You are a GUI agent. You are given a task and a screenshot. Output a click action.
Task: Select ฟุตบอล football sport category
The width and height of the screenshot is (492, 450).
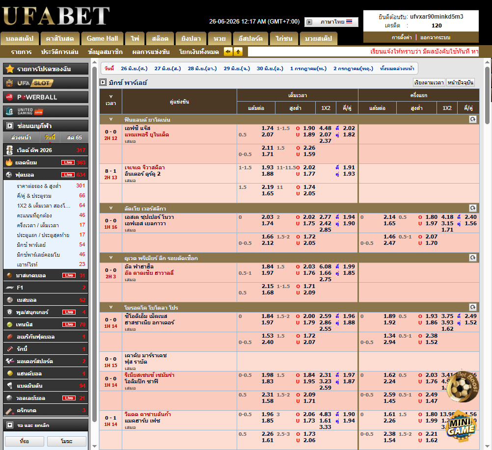pyautogui.click(x=46, y=175)
